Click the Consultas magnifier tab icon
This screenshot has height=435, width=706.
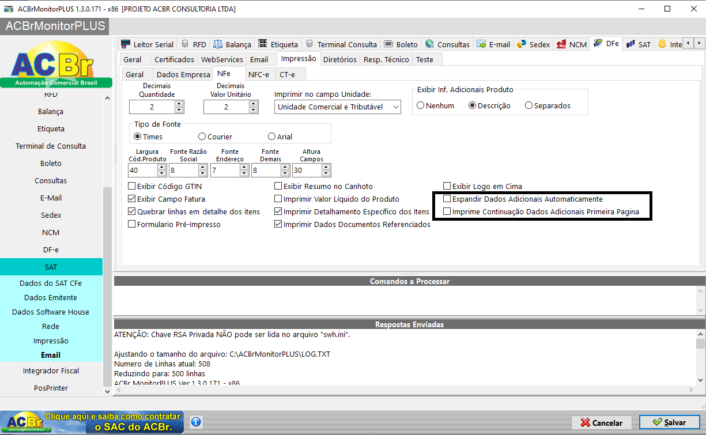click(429, 44)
